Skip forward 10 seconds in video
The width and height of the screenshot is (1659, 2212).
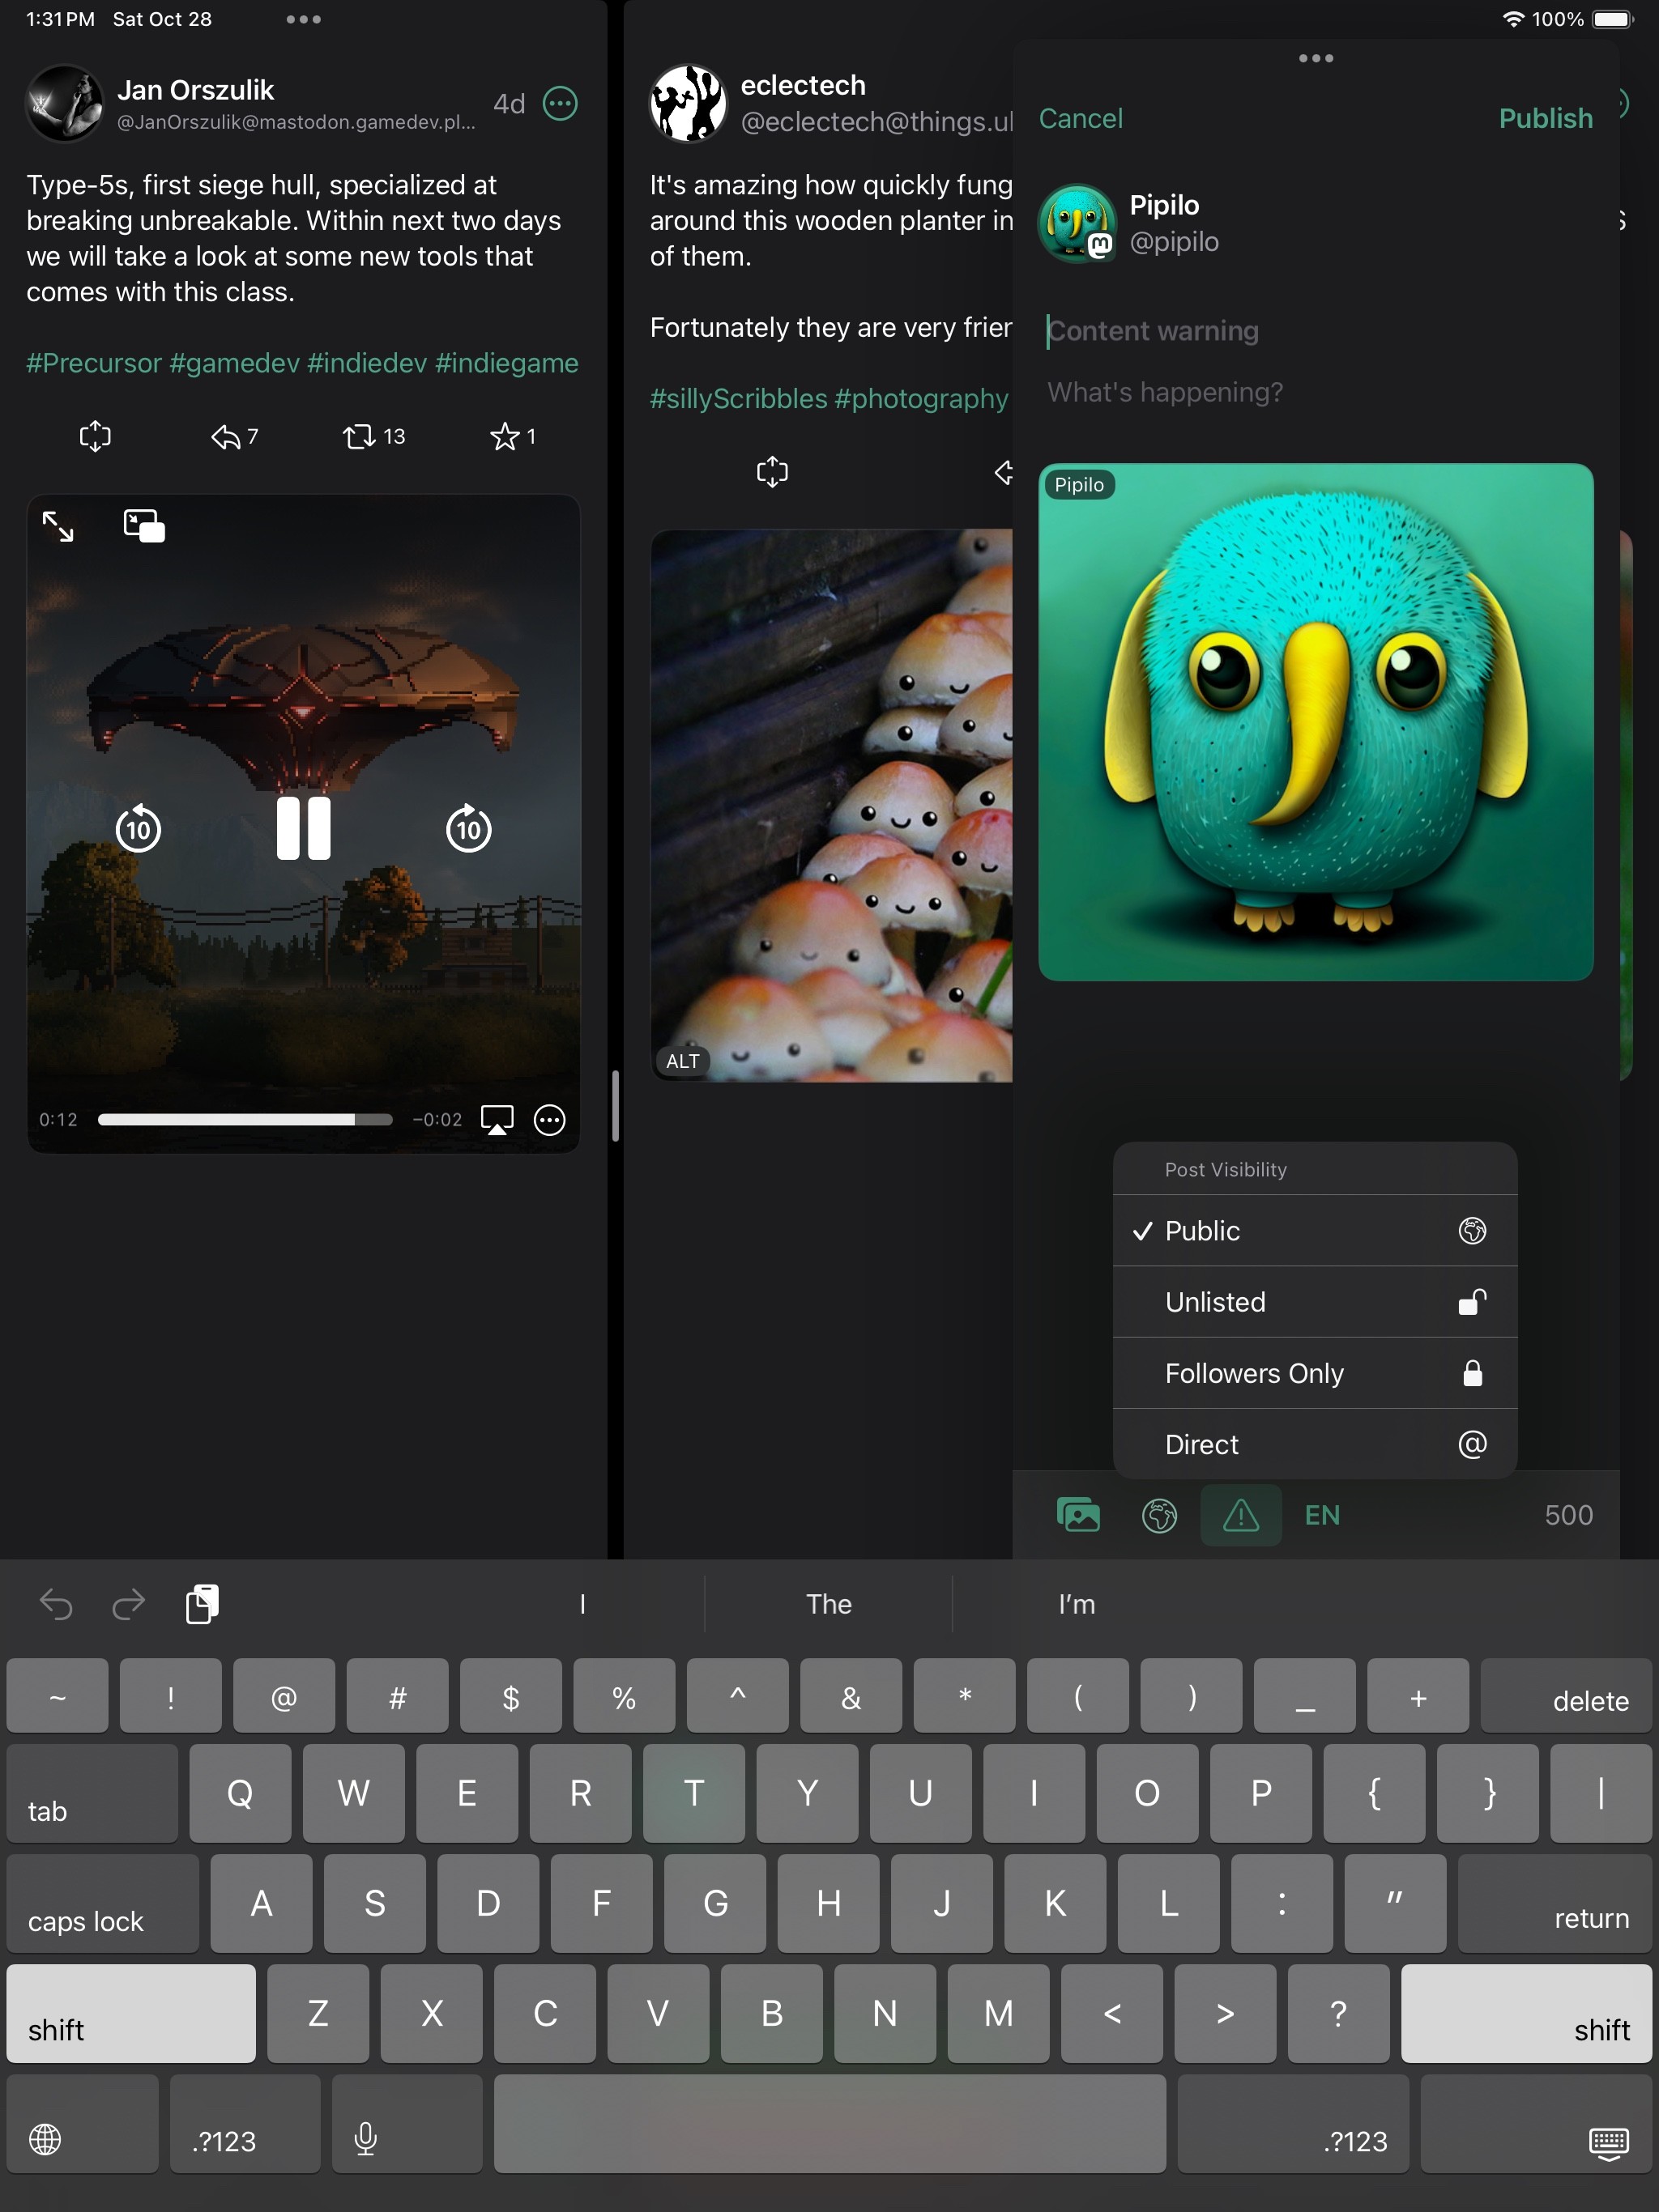(468, 828)
